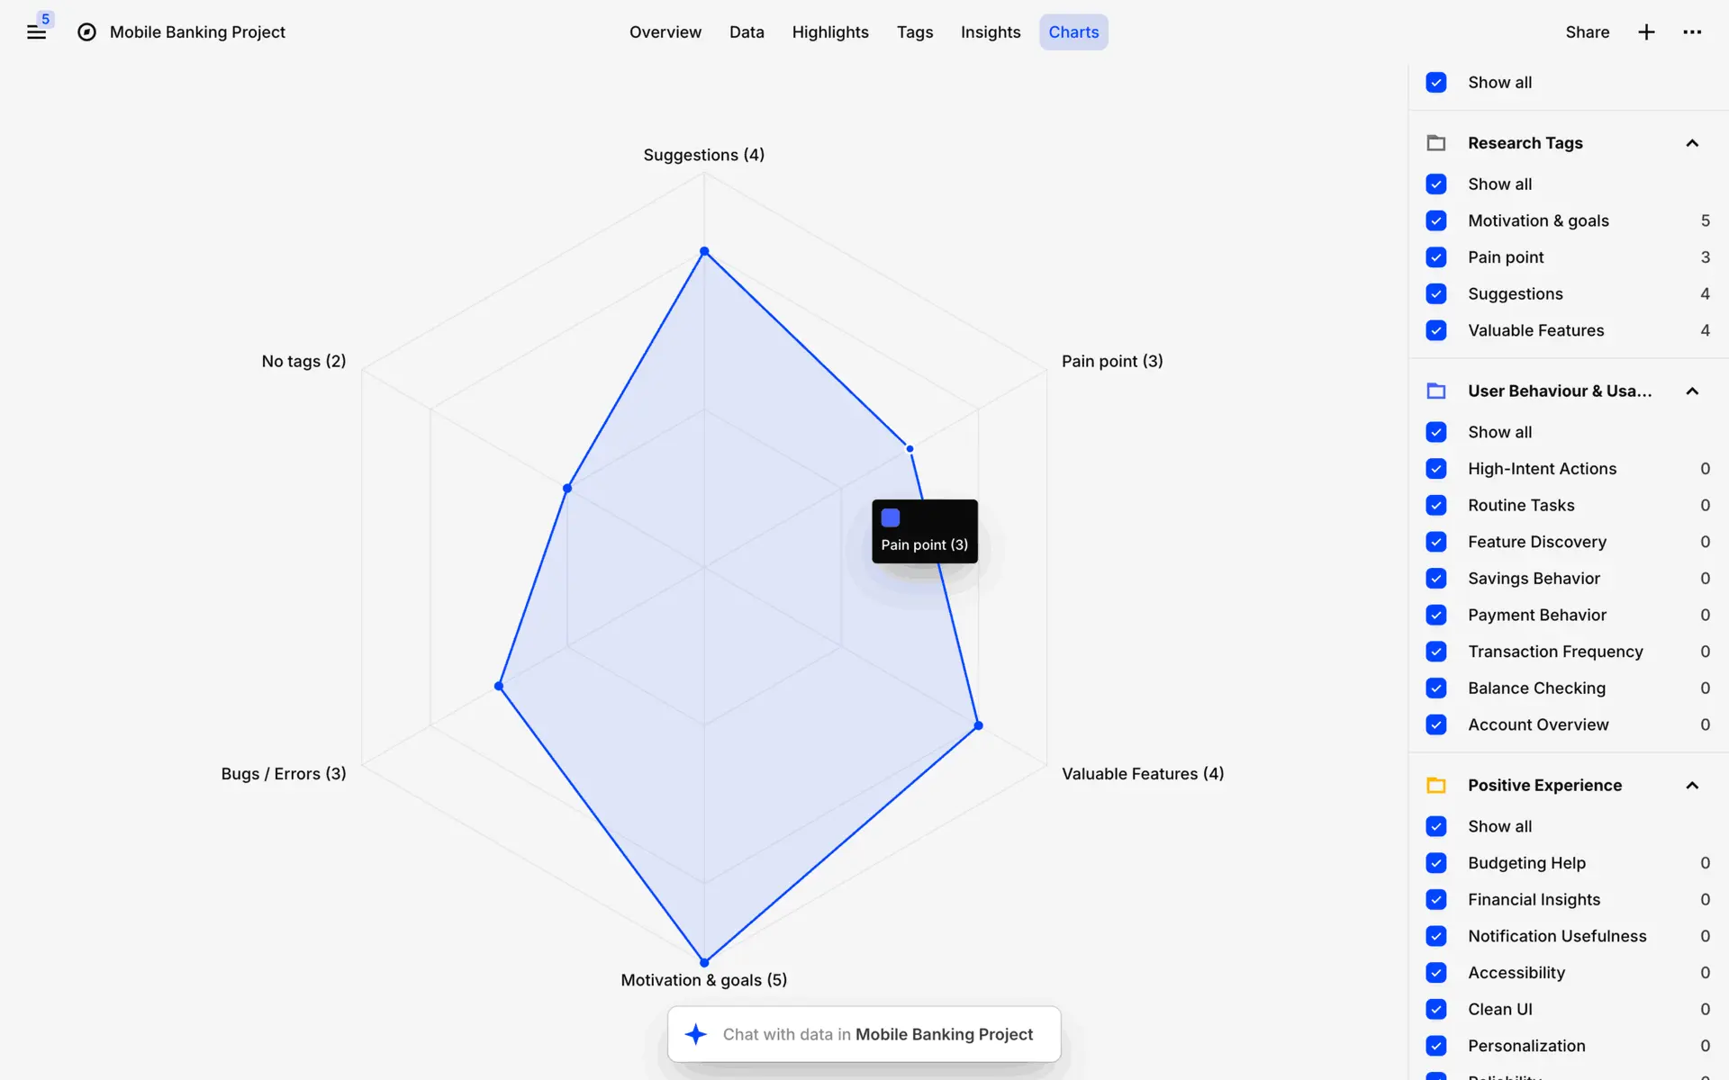Open the Highlights tab
1729x1080 pixels.
click(x=829, y=32)
